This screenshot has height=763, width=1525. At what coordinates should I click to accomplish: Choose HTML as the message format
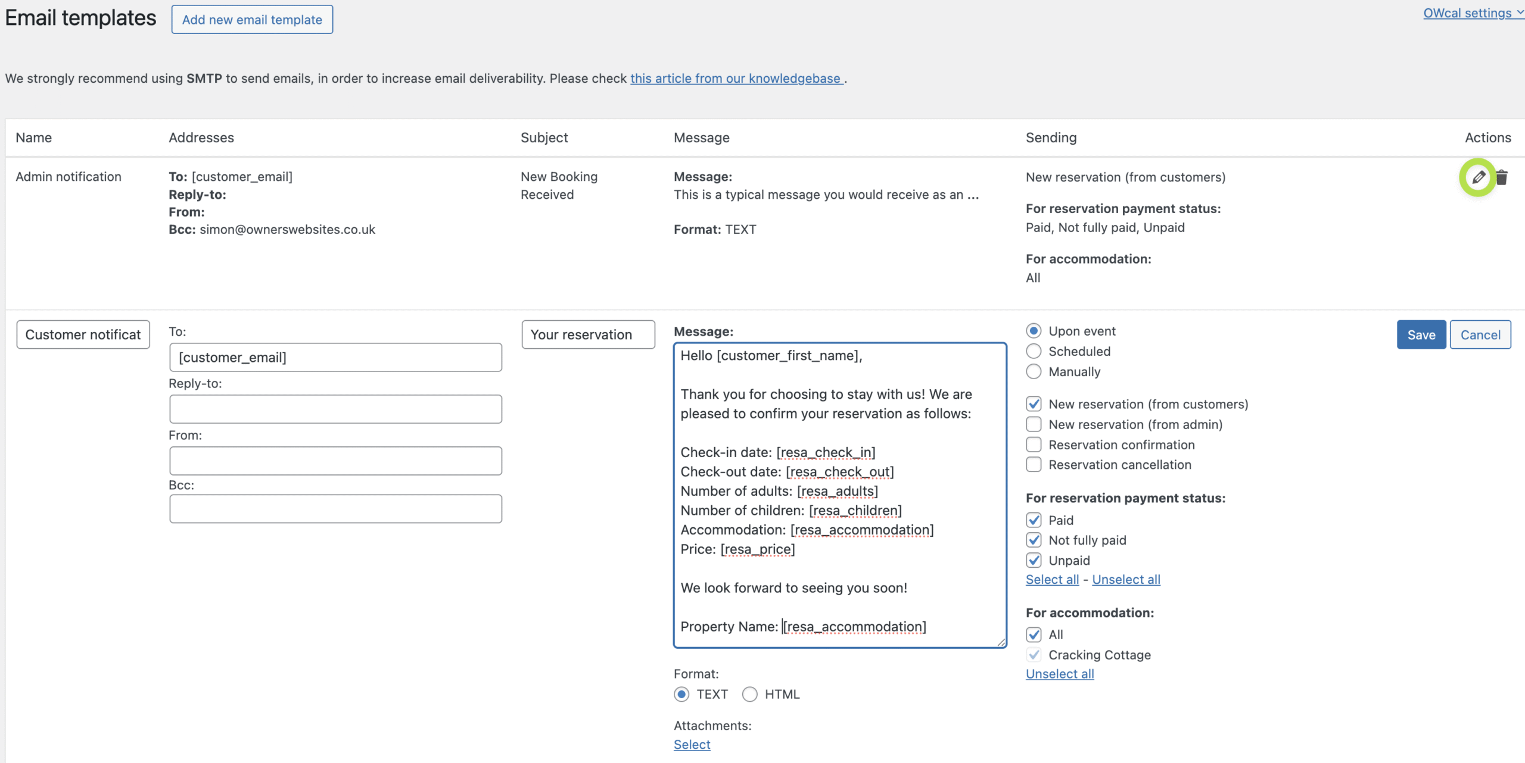750,694
